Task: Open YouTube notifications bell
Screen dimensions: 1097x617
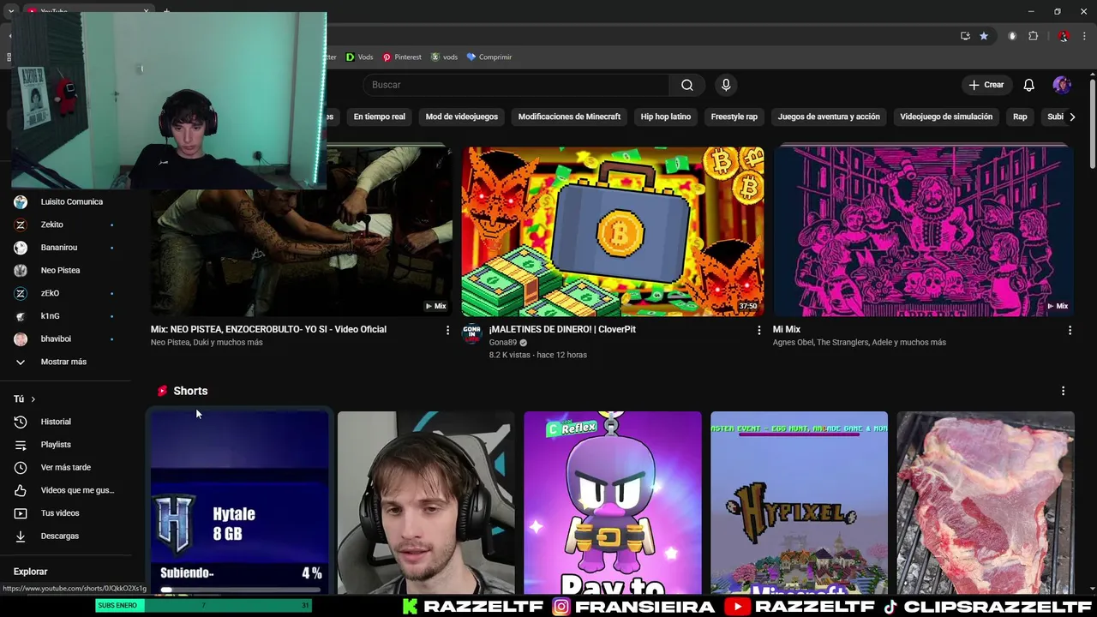Action: [1028, 85]
